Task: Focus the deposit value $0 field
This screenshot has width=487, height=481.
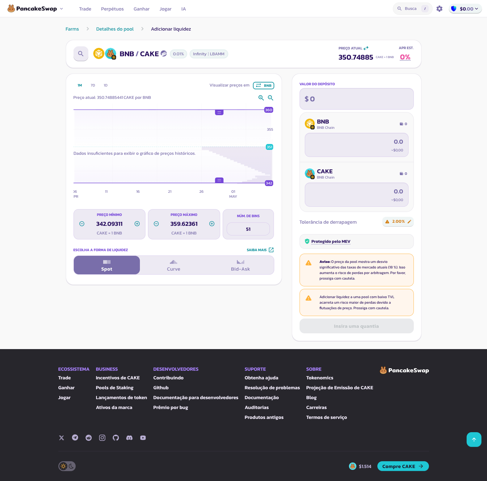Action: tap(356, 99)
